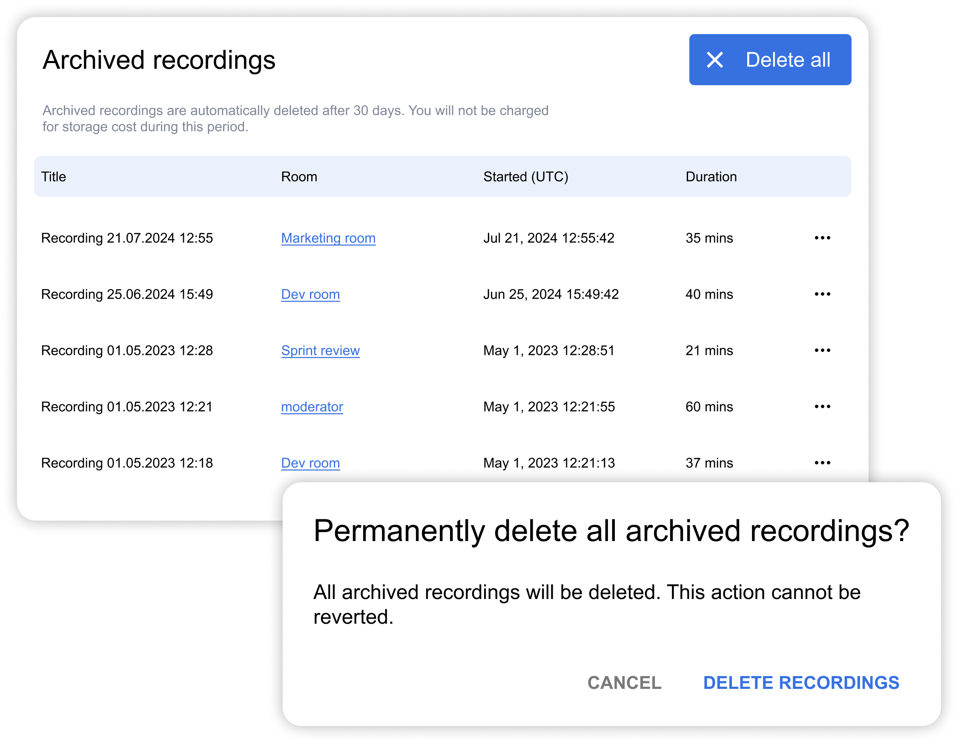Screen dimensions: 958x743
Task: Click ellipsis for Recording 01.05.2023 12:21
Action: point(822,406)
